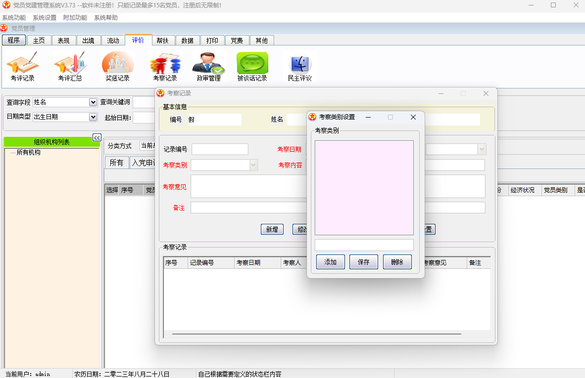Switch to the 主页 tab
Image resolution: width=585 pixels, height=378 pixels.
point(39,40)
